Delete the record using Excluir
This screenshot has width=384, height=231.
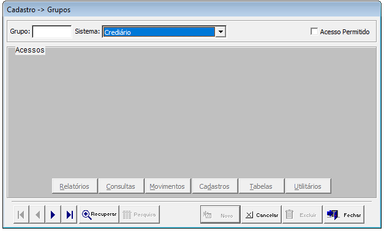click(303, 215)
